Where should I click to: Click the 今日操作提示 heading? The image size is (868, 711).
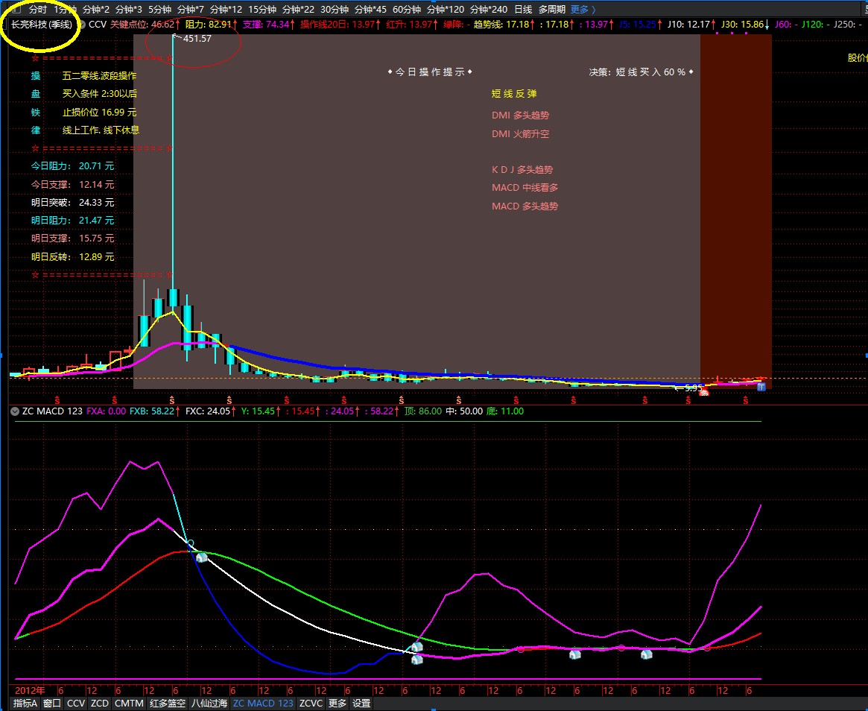tap(430, 72)
